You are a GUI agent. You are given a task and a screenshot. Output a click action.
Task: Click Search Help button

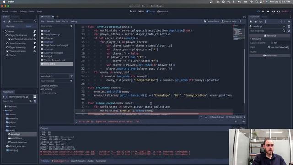pyautogui.click(x=229, y=22)
